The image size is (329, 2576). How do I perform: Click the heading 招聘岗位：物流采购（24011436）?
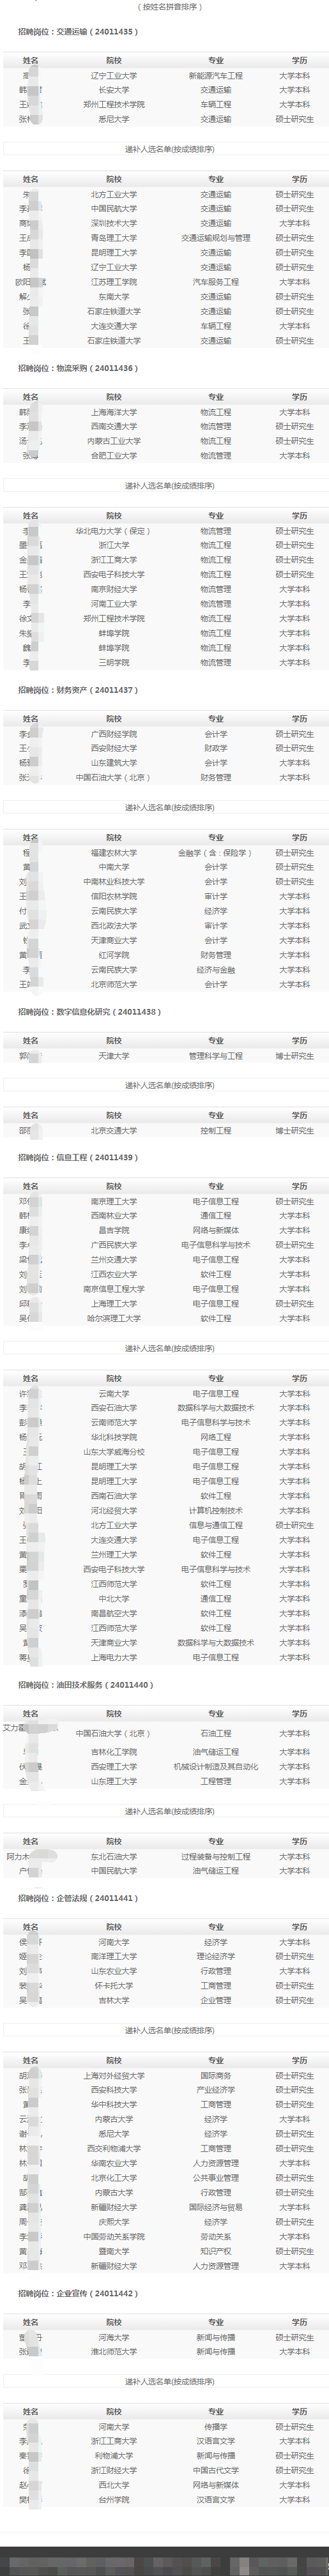[x=78, y=368]
